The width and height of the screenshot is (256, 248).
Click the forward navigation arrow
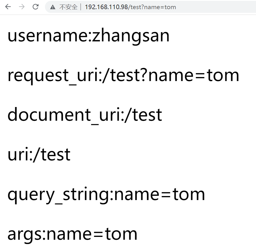(22, 7)
